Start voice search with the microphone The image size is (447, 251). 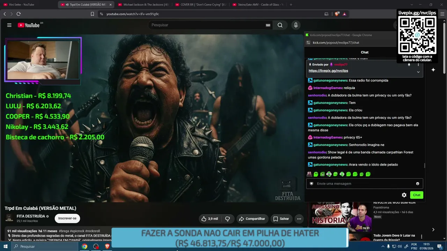(296, 25)
